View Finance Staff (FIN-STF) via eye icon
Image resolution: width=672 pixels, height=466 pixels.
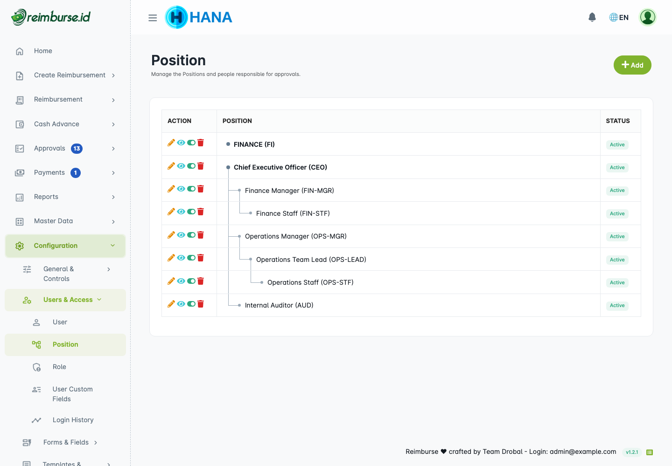pyautogui.click(x=181, y=212)
